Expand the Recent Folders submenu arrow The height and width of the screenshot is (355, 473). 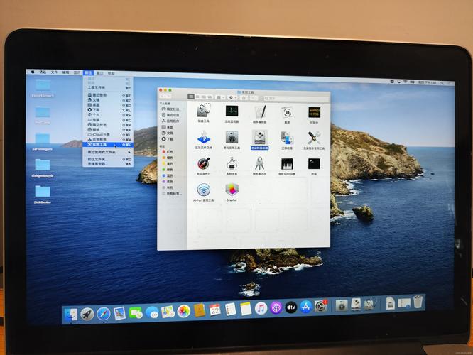tap(129, 151)
